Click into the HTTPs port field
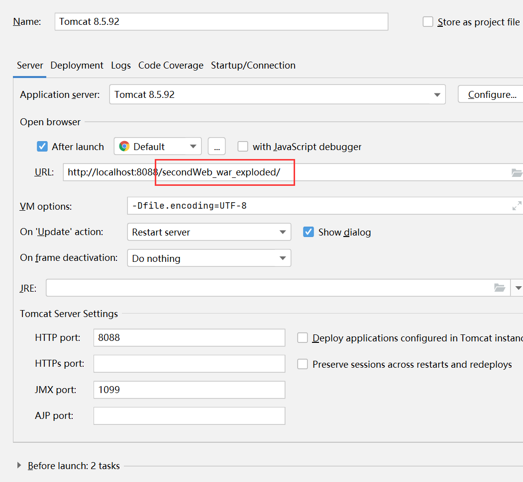 coord(189,364)
